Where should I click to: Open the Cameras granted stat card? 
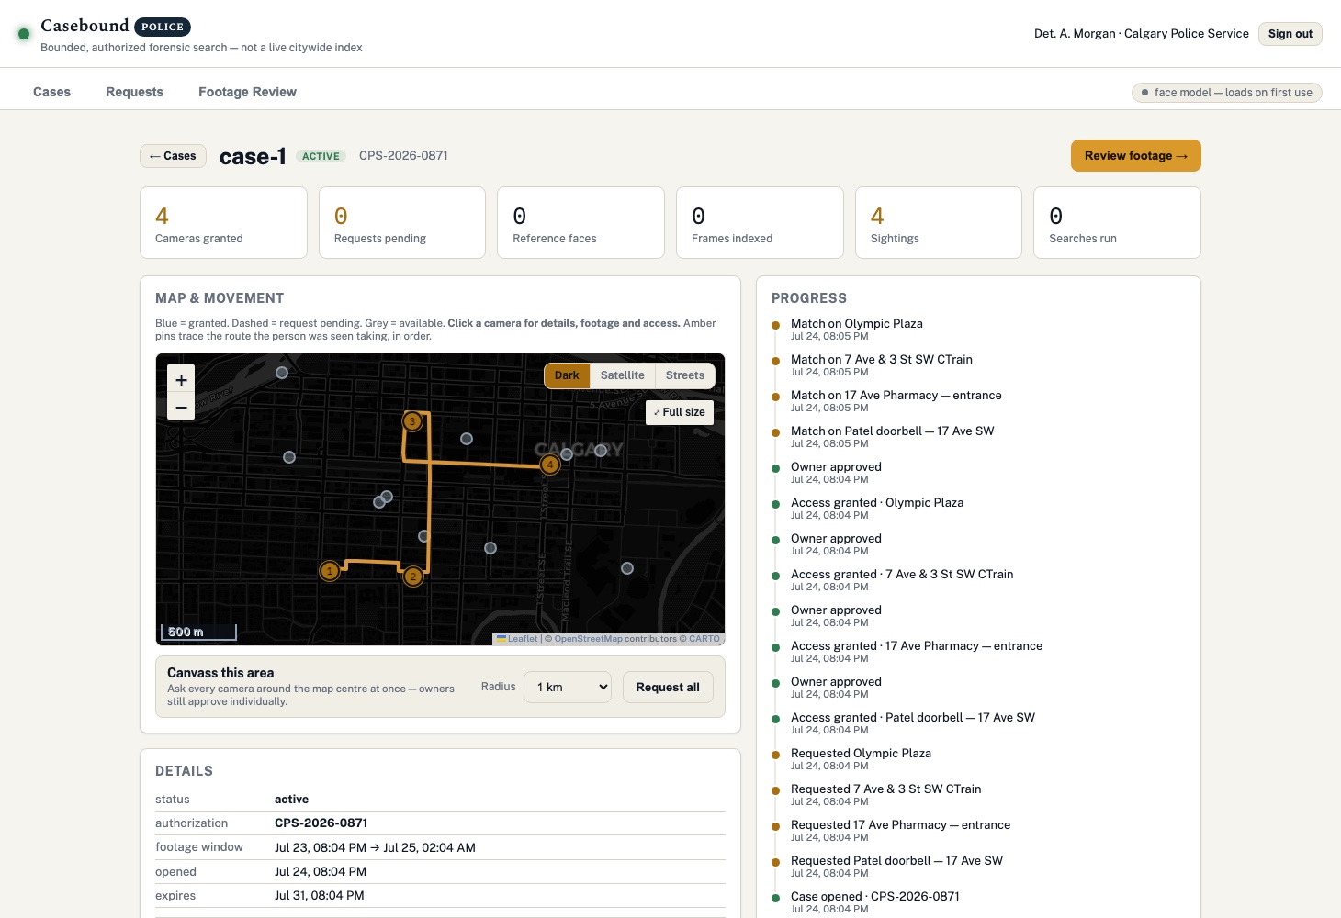coord(223,223)
